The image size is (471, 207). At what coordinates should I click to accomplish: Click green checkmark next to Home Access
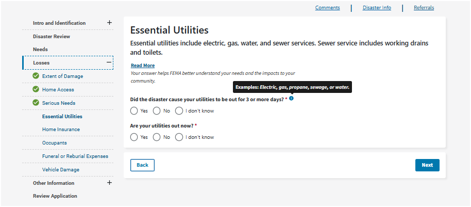click(x=36, y=89)
